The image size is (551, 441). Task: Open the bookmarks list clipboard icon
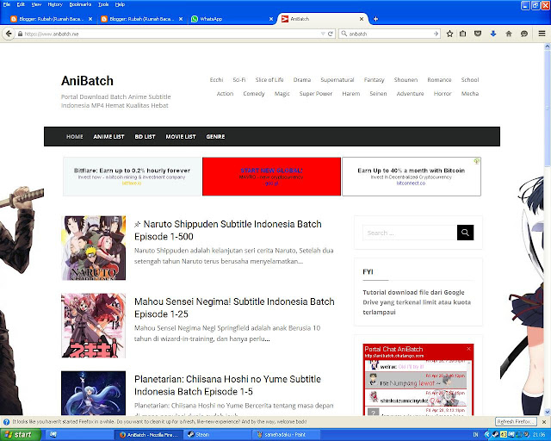pos(463,34)
